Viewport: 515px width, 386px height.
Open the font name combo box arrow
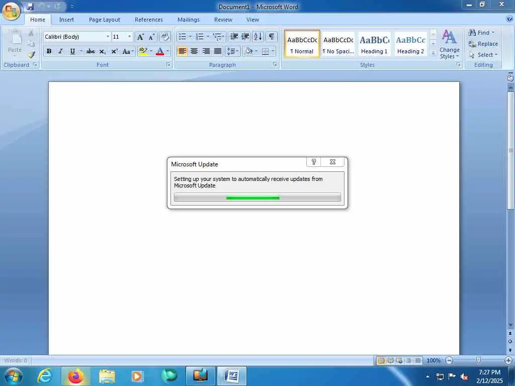tap(108, 36)
